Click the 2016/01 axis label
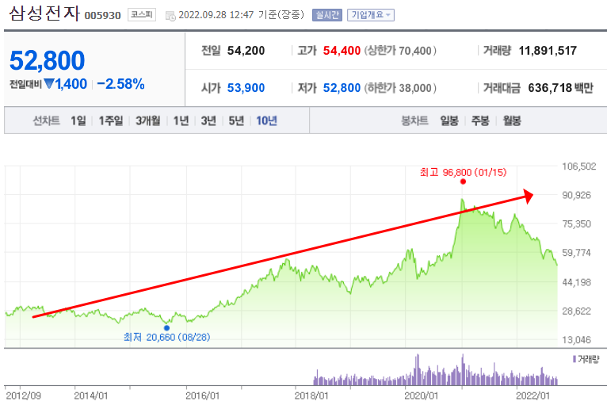This screenshot has height=409, width=607. click(202, 396)
